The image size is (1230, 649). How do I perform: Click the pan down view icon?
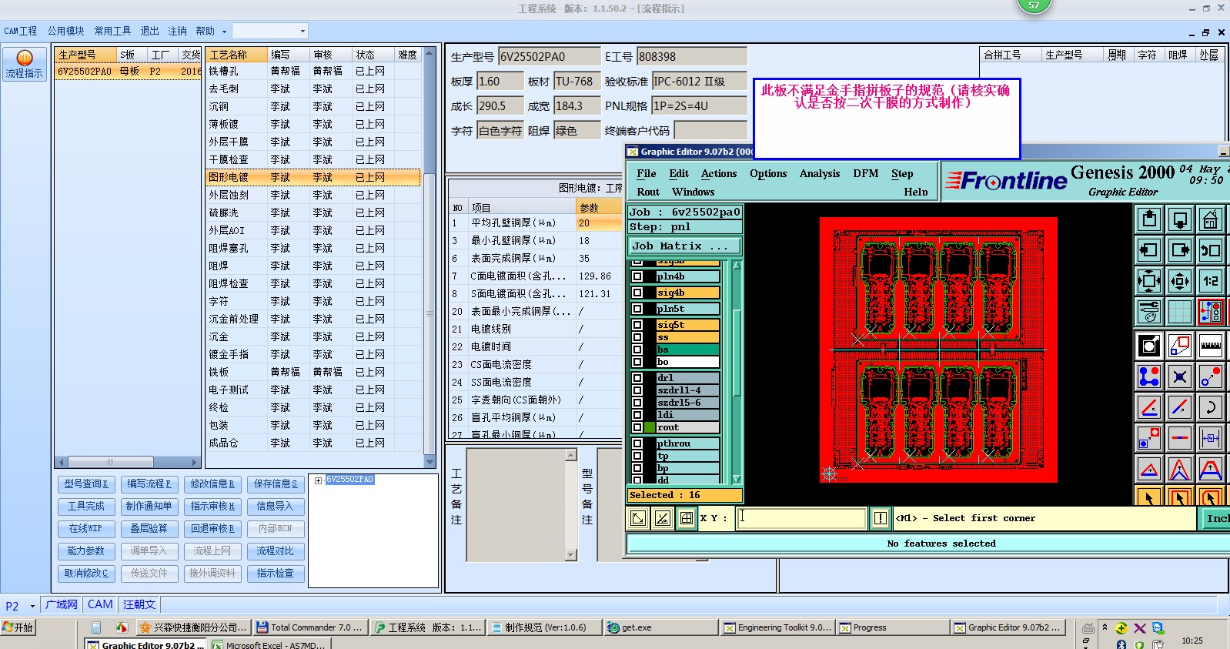pyautogui.click(x=1180, y=219)
